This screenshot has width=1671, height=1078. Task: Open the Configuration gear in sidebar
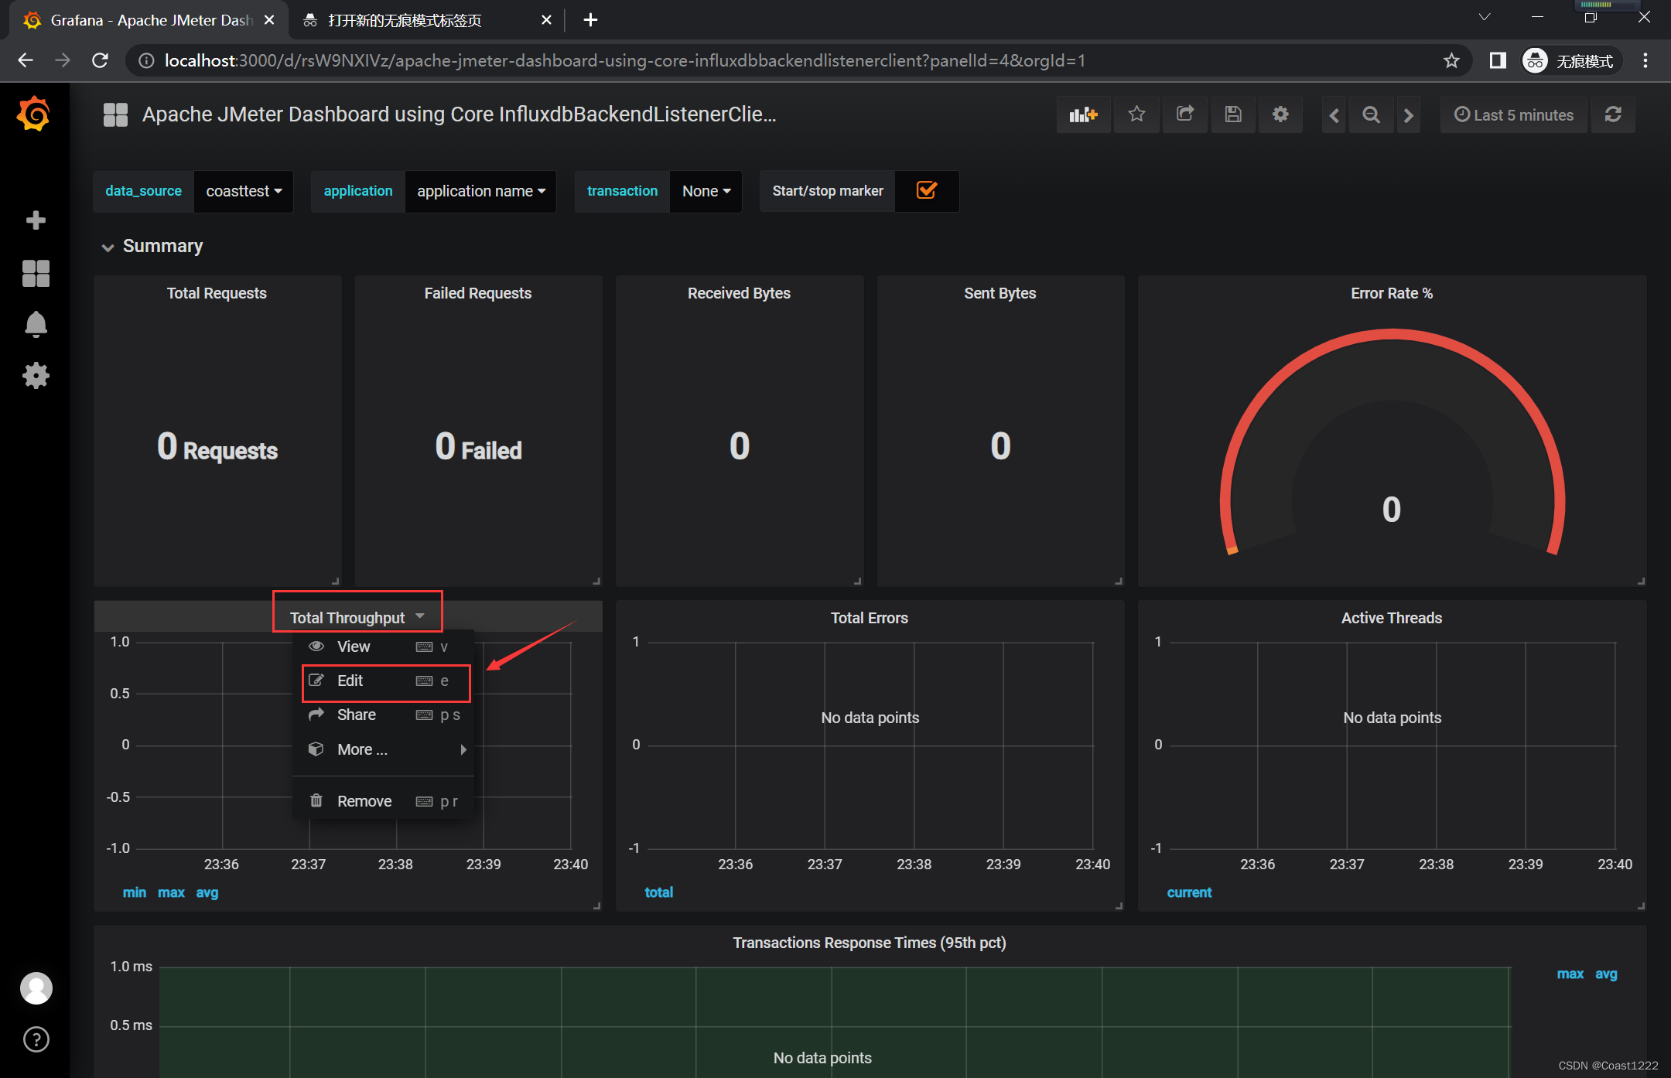tap(36, 376)
